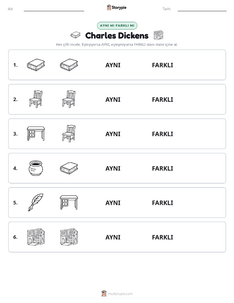The height and width of the screenshot is (303, 234).
Task: Click the desk icon in row 5
Action: [69, 202]
